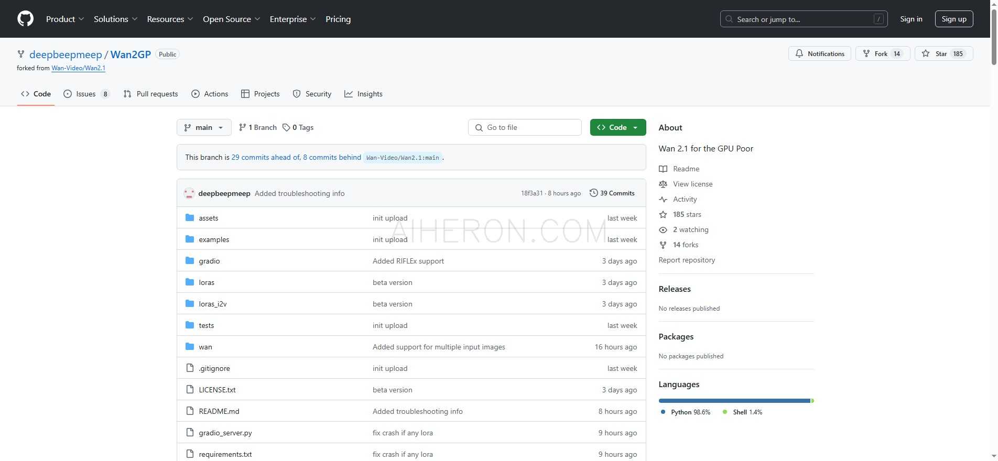This screenshot has width=998, height=461.
Task: Open the gradio_server.py file
Action: [x=225, y=433]
